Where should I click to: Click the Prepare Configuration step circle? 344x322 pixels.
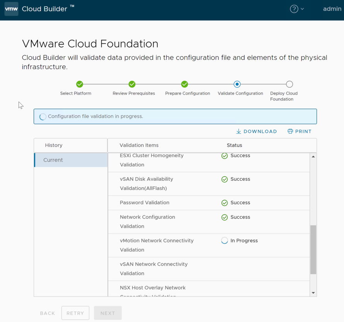click(184, 84)
